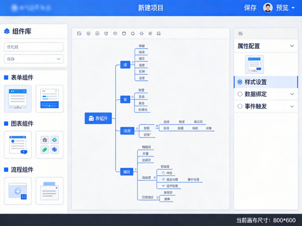Image resolution: width=302 pixels, height=226 pixels.
Task: Select the export tool in the canvas toolbar
Action: pos(79,34)
